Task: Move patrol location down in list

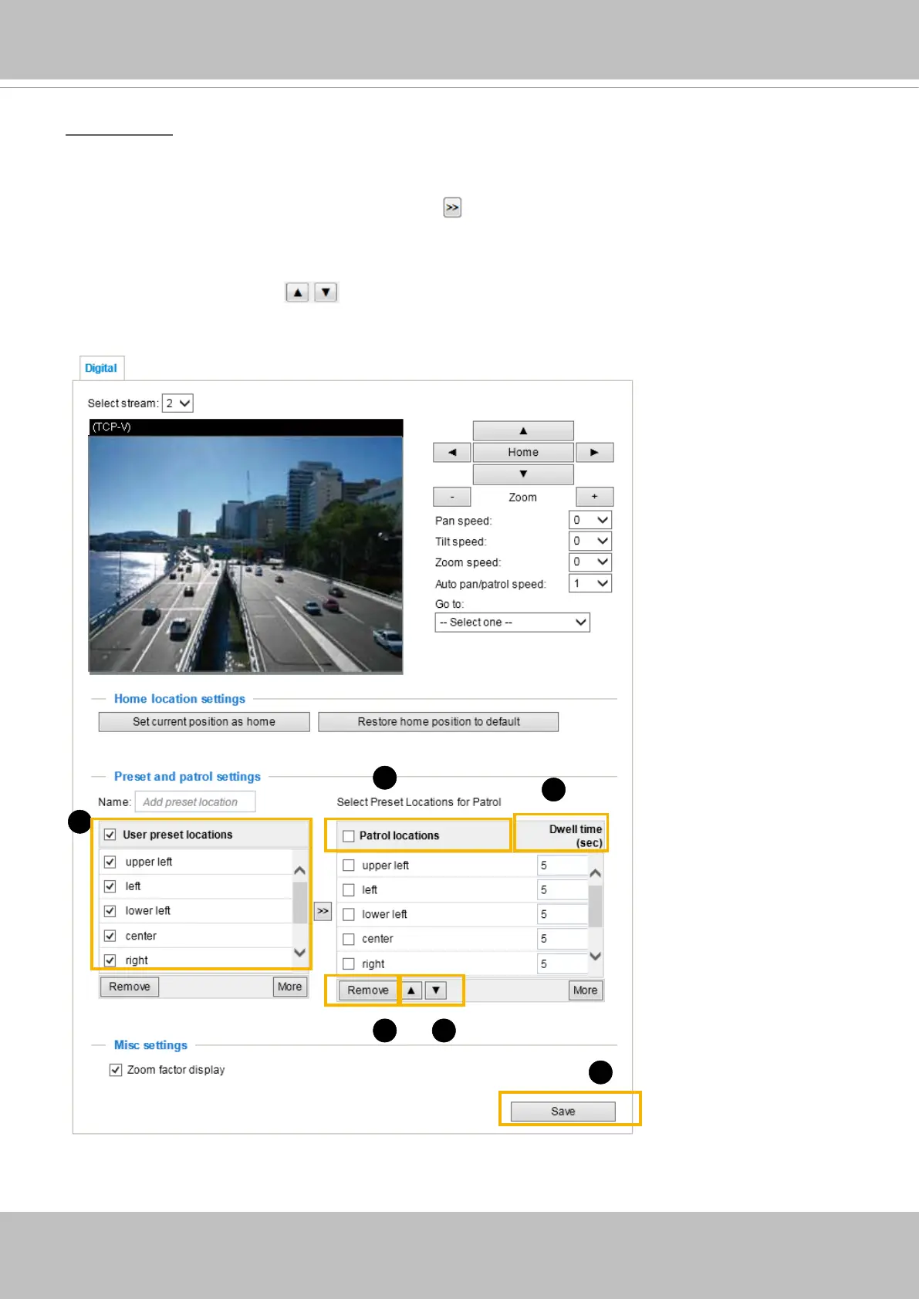Action: (436, 990)
